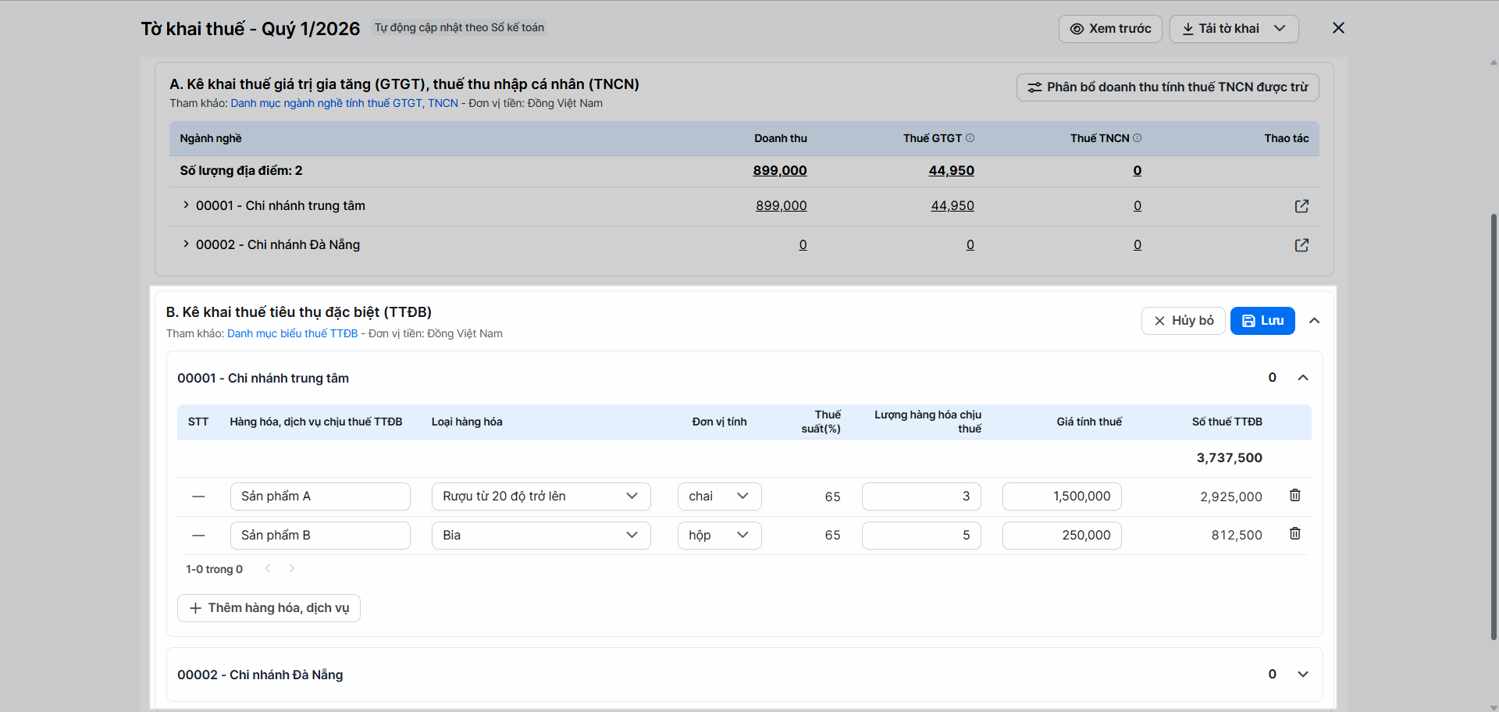Open the Bia product type dropdown
Viewport: 1499px width, 712px height.
[x=540, y=536]
